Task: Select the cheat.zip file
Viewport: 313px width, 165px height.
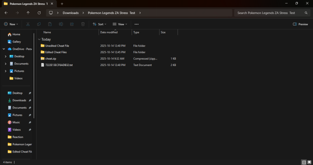Action: (51, 58)
